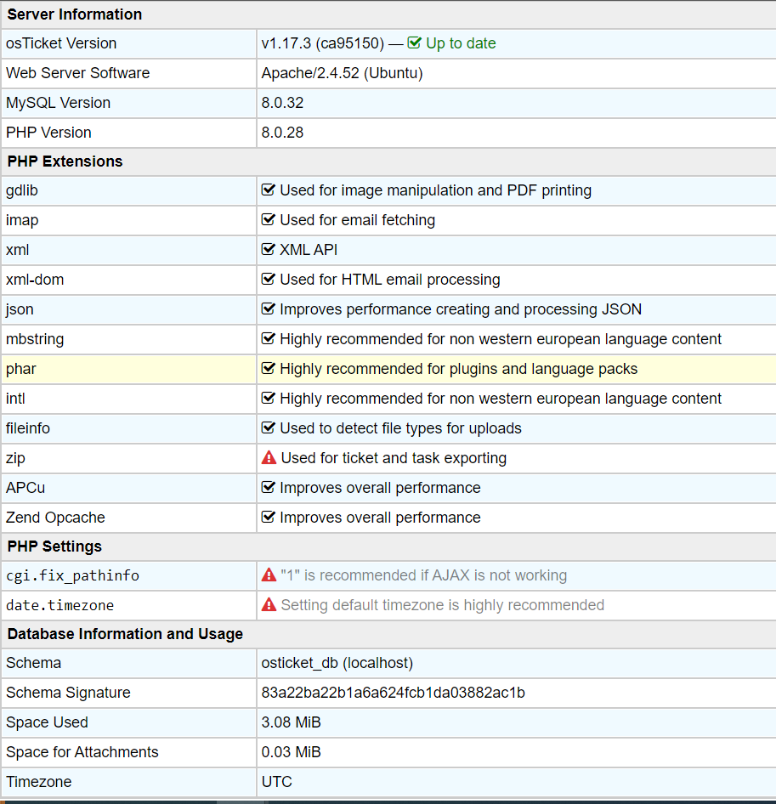
Task: Click the PHP Extensions section header
Action: coord(65,161)
